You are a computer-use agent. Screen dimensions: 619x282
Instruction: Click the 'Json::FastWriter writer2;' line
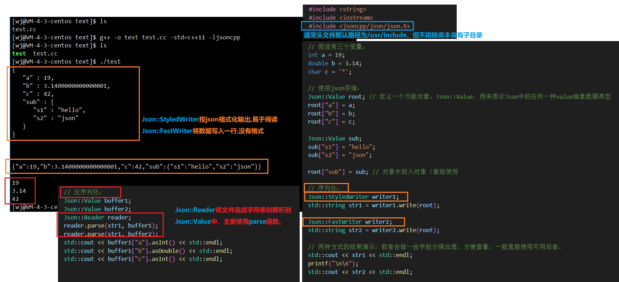click(x=350, y=222)
